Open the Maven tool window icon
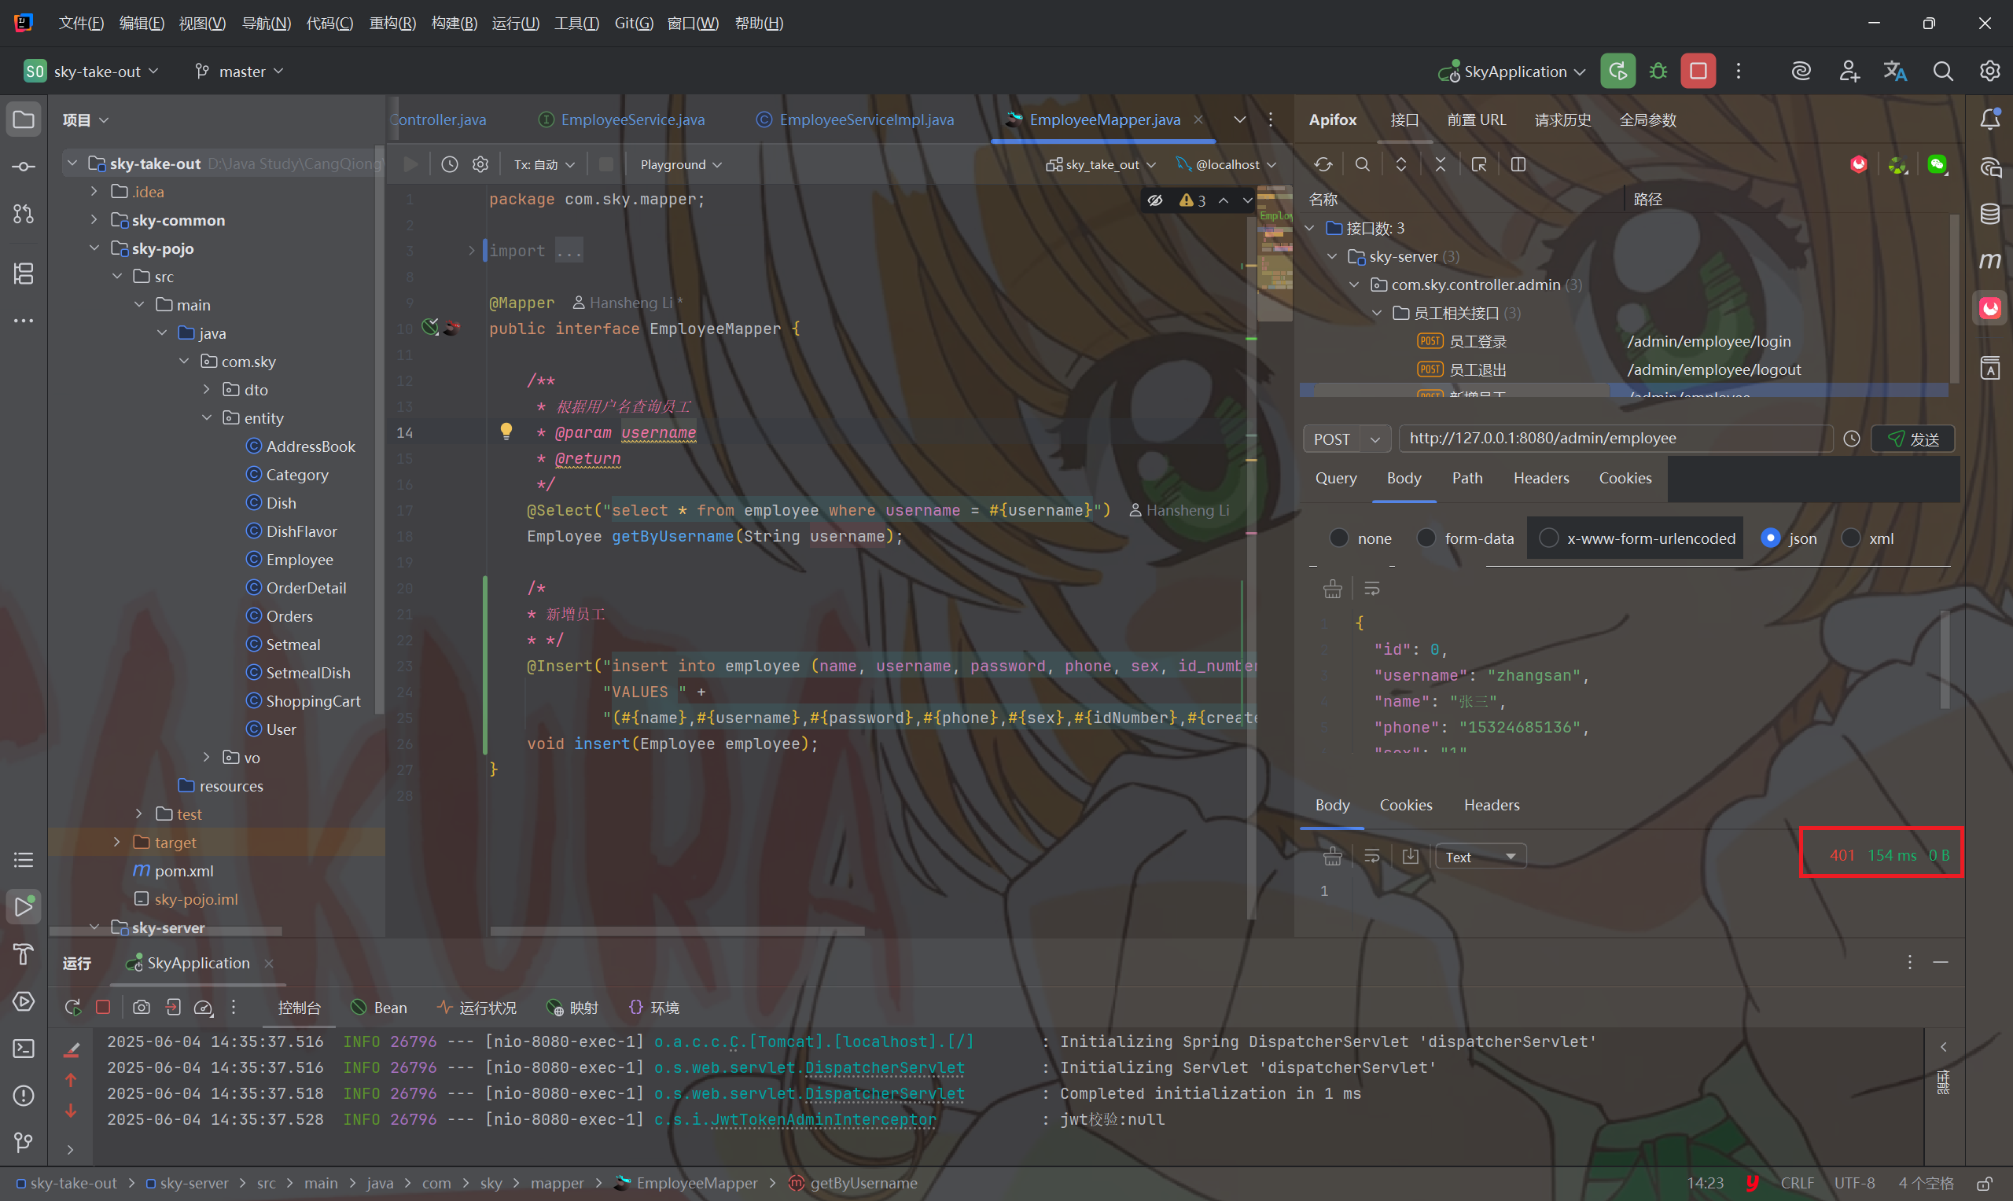 click(1989, 261)
